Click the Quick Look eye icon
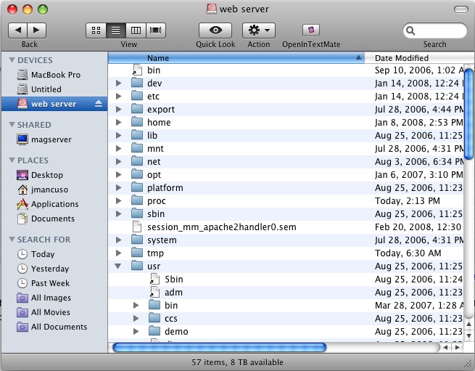The height and width of the screenshot is (371, 475). pyautogui.click(x=215, y=30)
